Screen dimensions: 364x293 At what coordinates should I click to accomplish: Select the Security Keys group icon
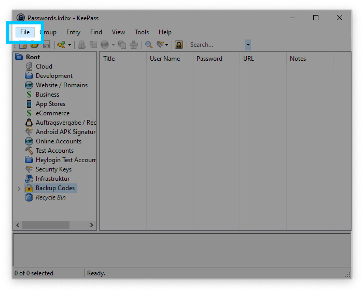pos(29,169)
